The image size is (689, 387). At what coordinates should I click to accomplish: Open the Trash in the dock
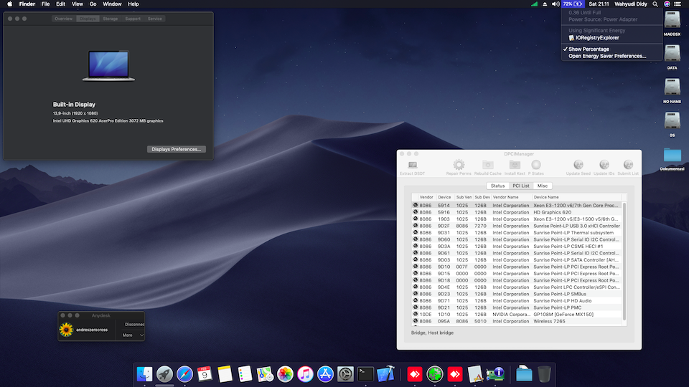(x=544, y=374)
